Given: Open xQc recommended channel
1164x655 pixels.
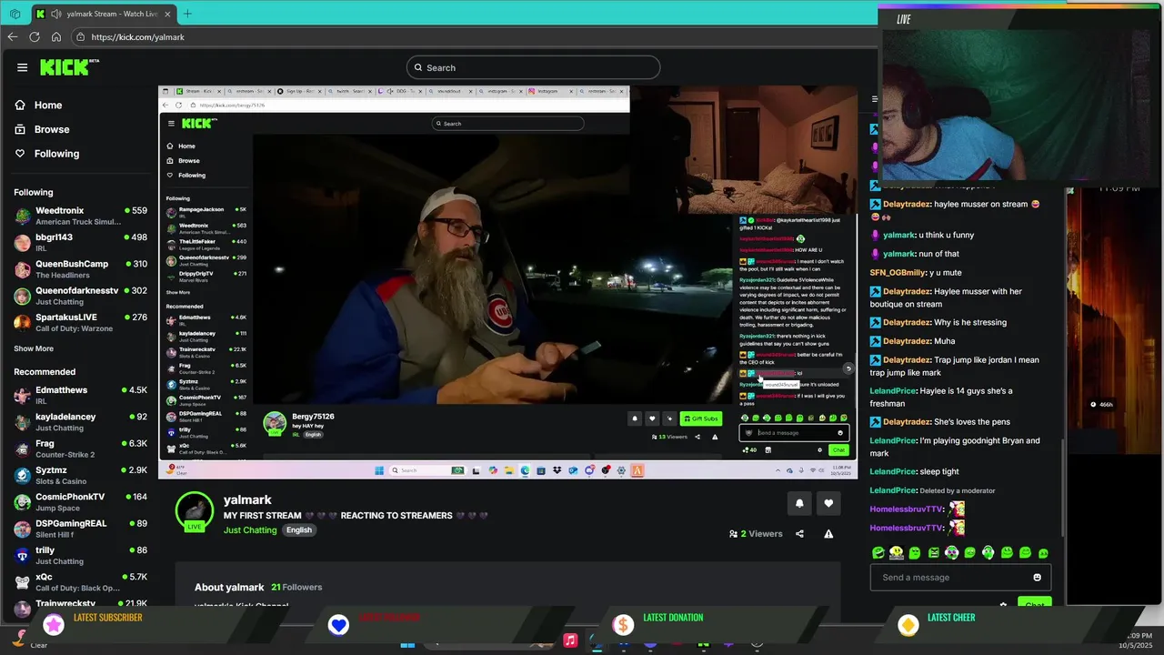Looking at the screenshot, I should 80,581.
